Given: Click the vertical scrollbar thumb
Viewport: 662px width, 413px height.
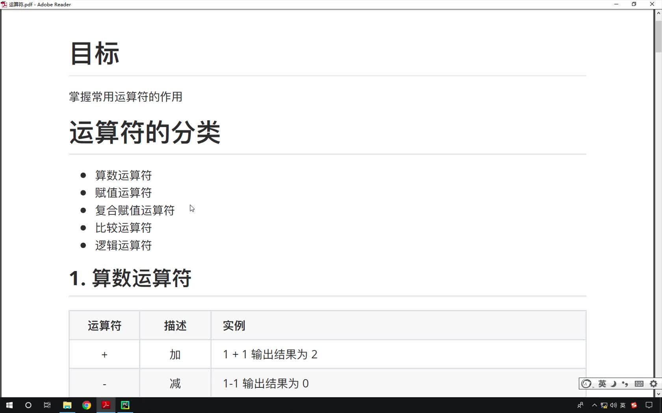Looking at the screenshot, I should point(658,36).
